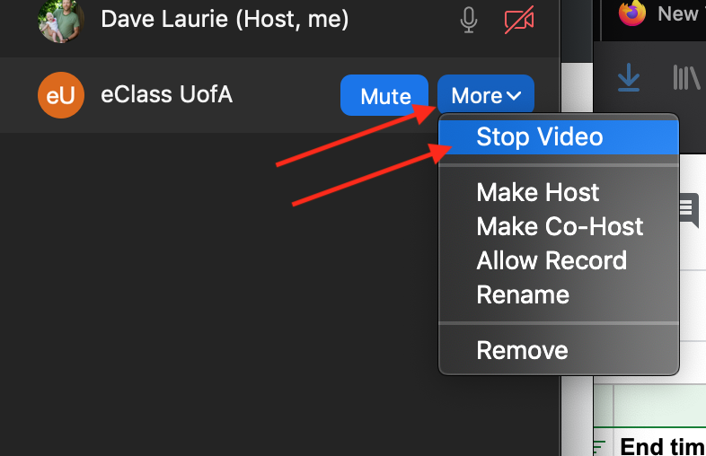Click the filter icon beside End time
706x456 pixels.
599,447
